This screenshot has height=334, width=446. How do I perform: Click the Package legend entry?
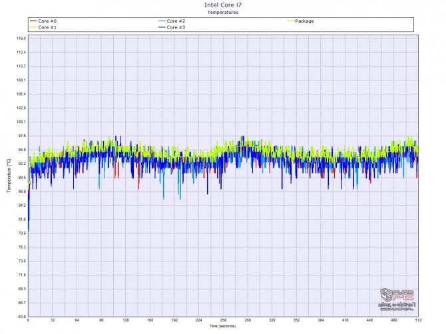coord(300,21)
